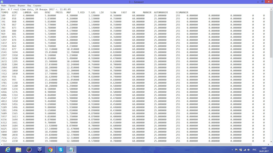
Task: Switch to Google Chrome on the taskbar
Action: [x=50, y=150]
